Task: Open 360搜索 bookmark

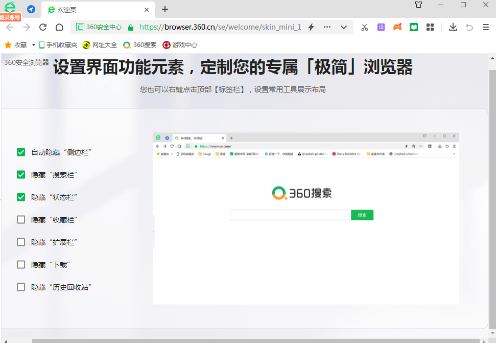Action: click(139, 45)
